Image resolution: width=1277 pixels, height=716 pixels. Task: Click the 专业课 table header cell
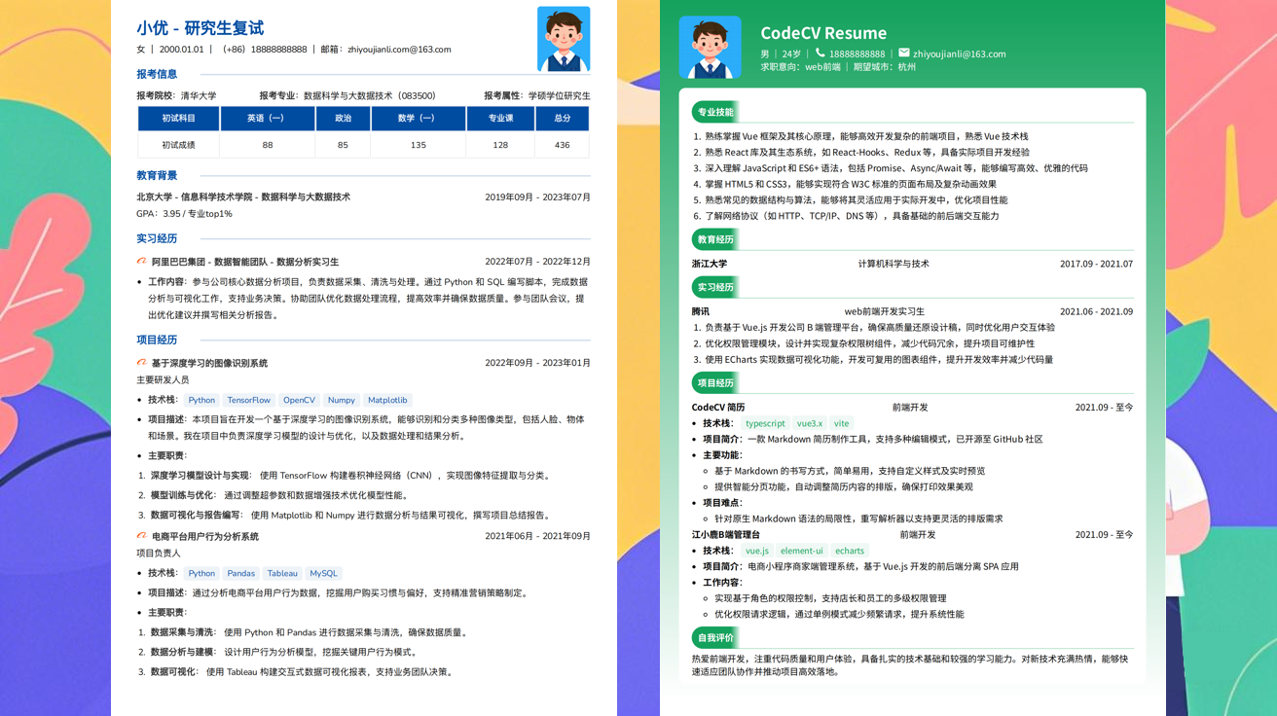pos(500,118)
